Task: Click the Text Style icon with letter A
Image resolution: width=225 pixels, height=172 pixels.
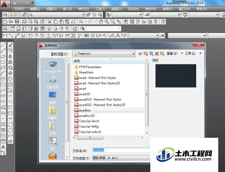Action: [x=108, y=15]
